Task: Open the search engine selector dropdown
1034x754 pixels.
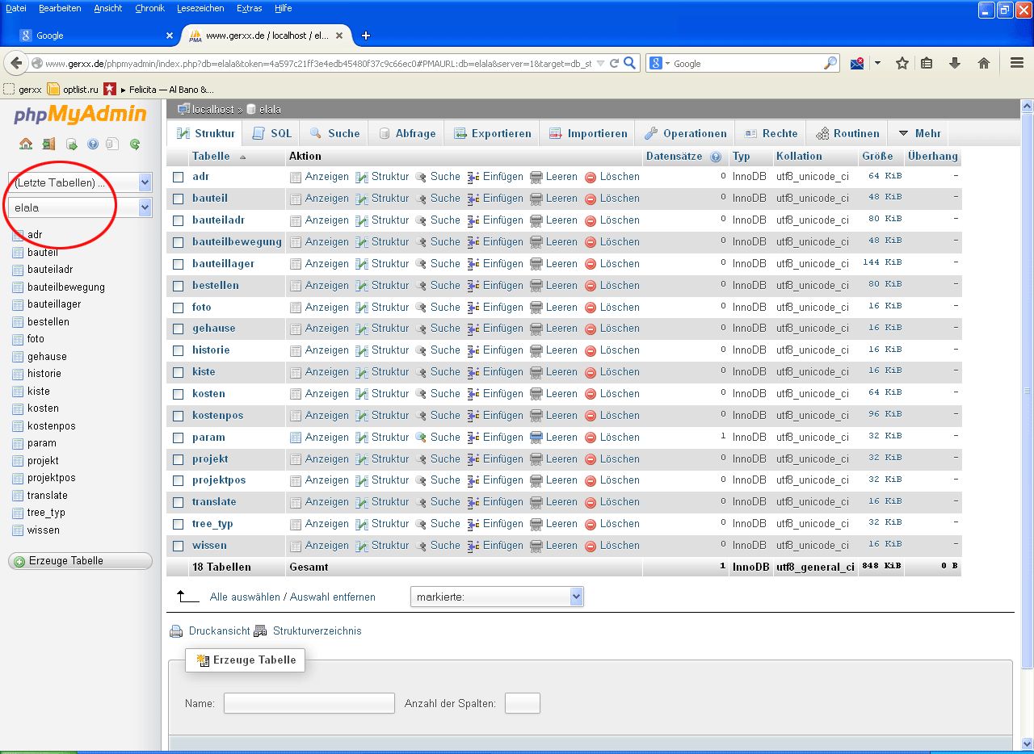Action: pos(659,63)
